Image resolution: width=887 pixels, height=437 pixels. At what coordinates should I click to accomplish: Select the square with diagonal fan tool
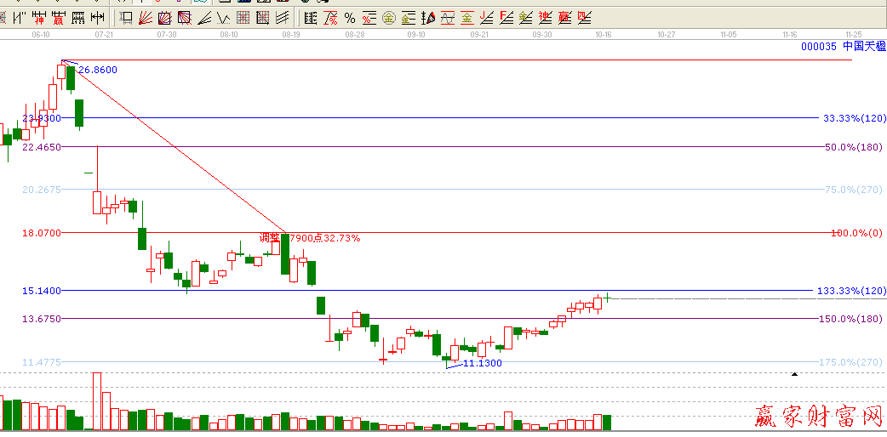[165, 18]
